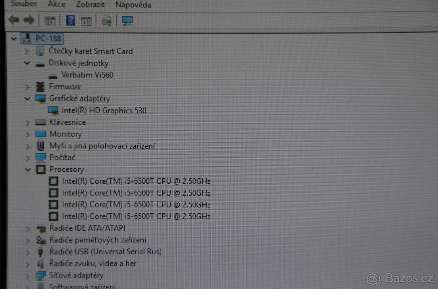Open the Akce menu
438x289 pixels.
[56, 4]
